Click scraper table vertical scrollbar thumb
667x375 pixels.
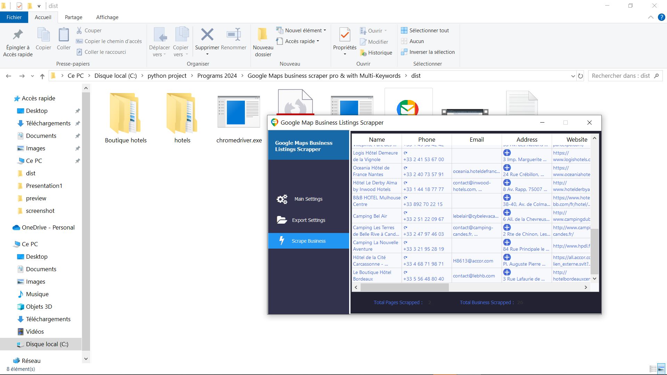click(594, 251)
